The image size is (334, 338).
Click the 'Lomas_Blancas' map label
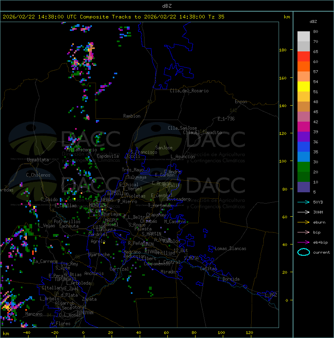230,248
